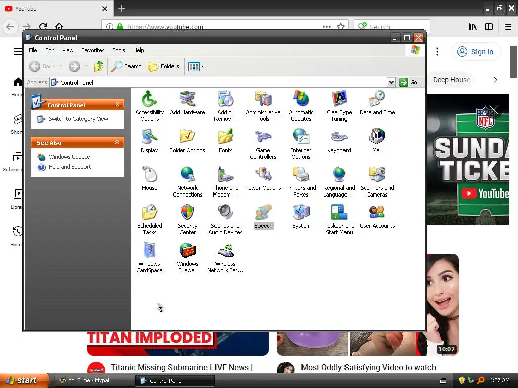Open Windows Update link in See Also
The image size is (518, 388).
tap(69, 157)
